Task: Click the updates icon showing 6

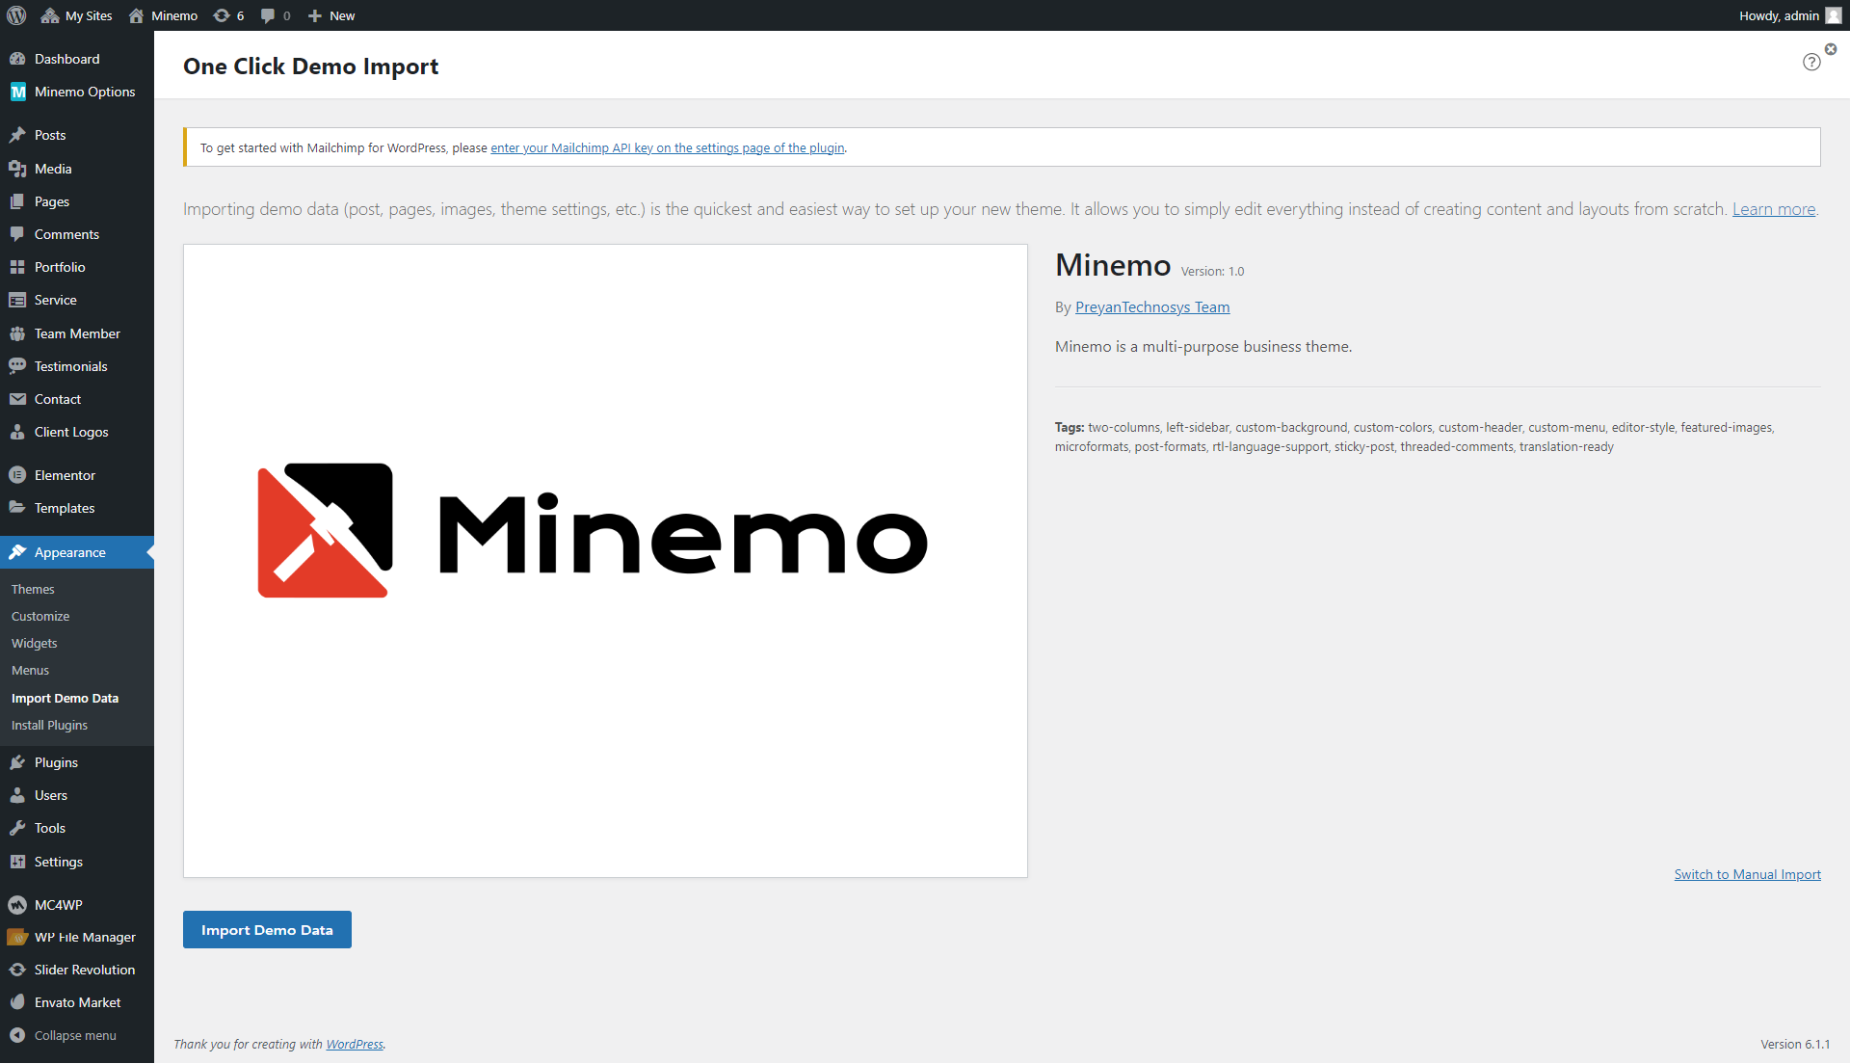Action: coord(228,15)
